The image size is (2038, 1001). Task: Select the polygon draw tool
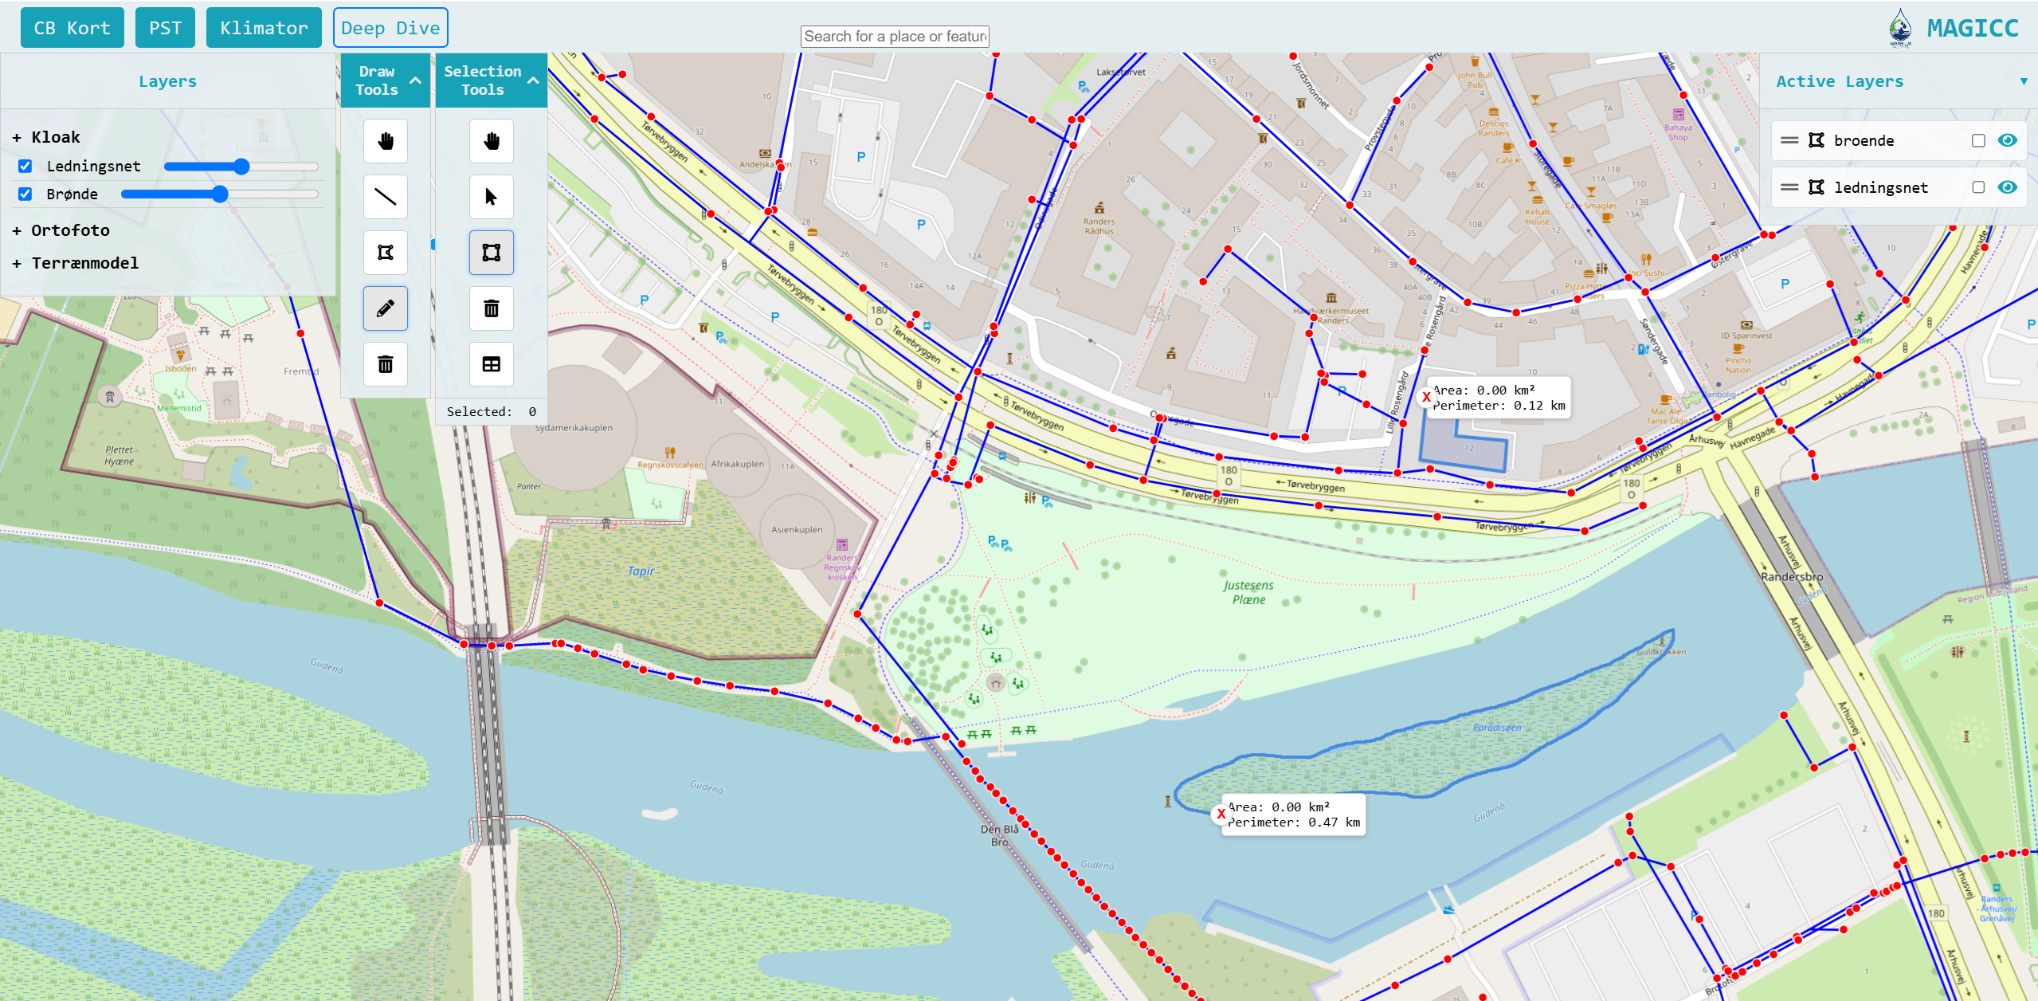tap(385, 253)
